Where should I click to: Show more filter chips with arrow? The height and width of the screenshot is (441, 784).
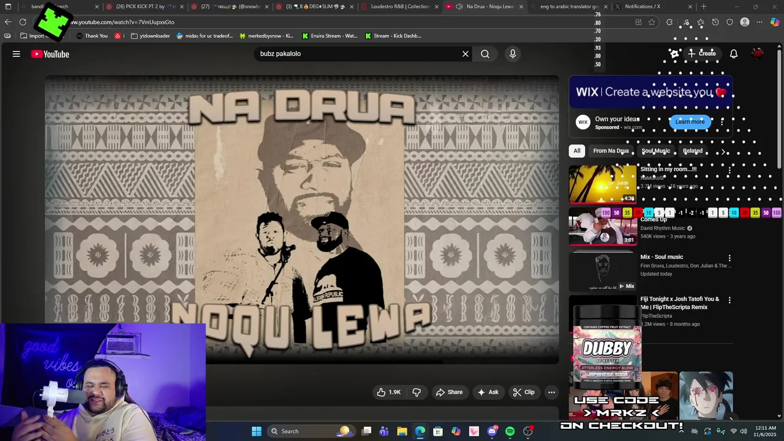coord(723,151)
